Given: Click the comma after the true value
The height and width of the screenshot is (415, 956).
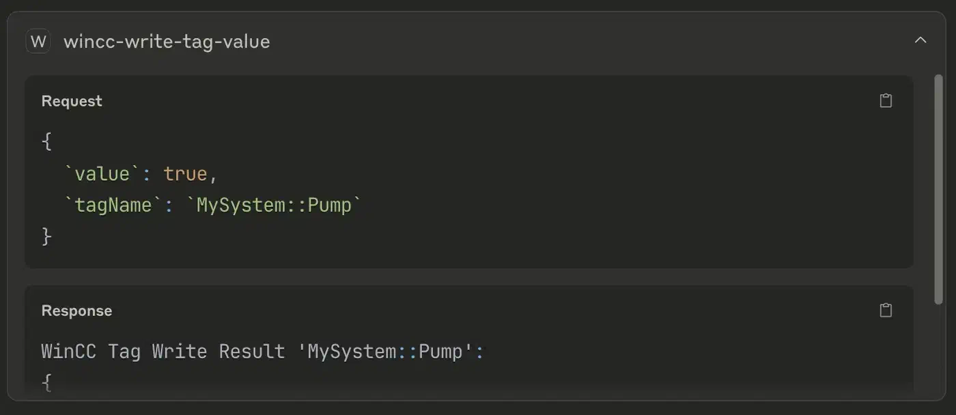Looking at the screenshot, I should pyautogui.click(x=213, y=175).
